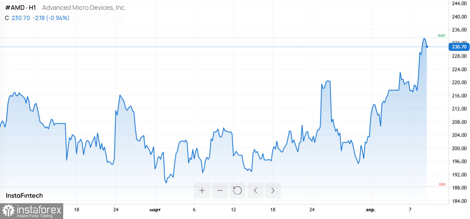Click the 6 date label
The image size is (470, 219).
[x=194, y=210]
